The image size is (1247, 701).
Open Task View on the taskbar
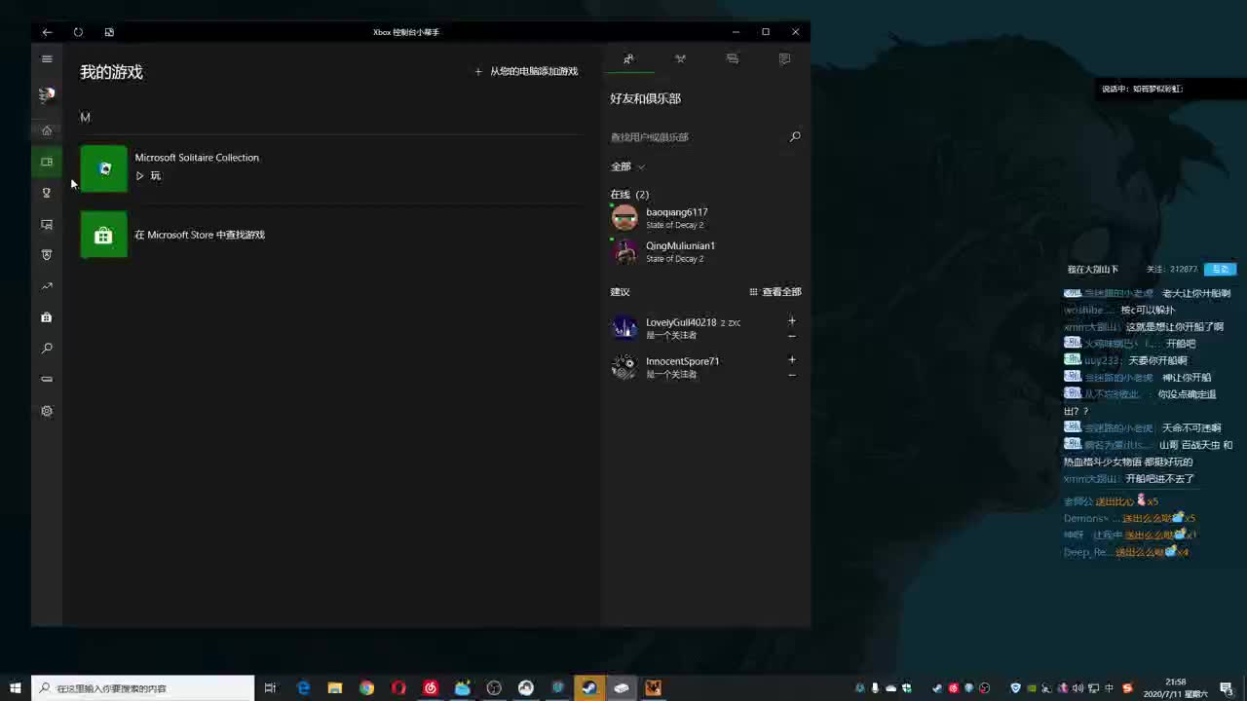[271, 688]
